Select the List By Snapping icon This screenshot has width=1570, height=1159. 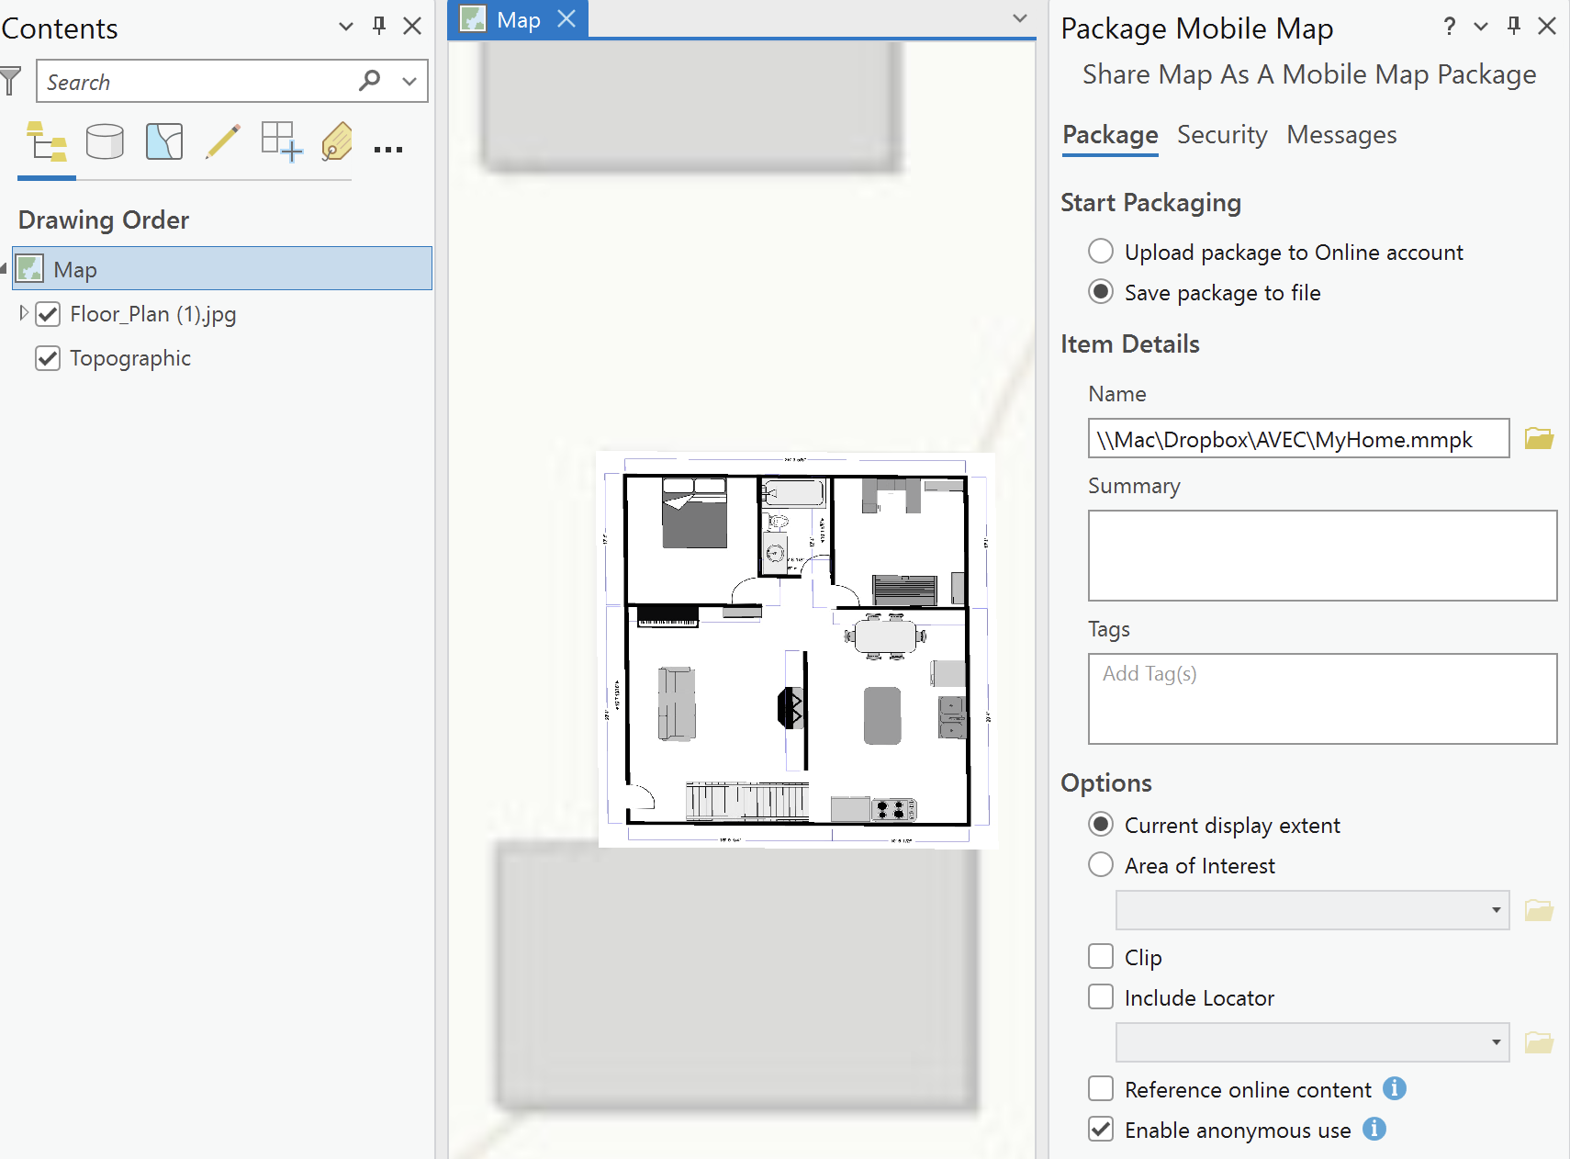coord(280,142)
